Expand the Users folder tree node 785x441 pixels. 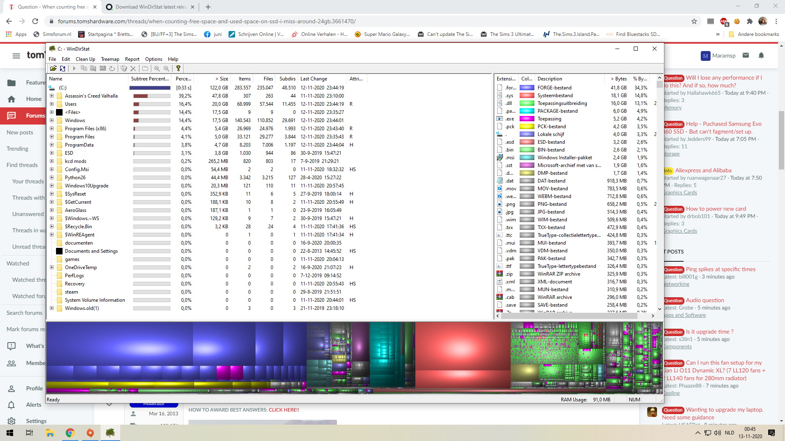(x=52, y=104)
